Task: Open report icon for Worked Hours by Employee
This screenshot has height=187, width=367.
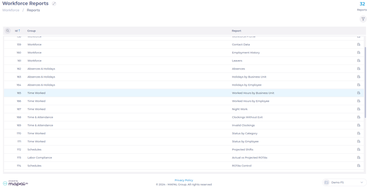Action: [358, 101]
